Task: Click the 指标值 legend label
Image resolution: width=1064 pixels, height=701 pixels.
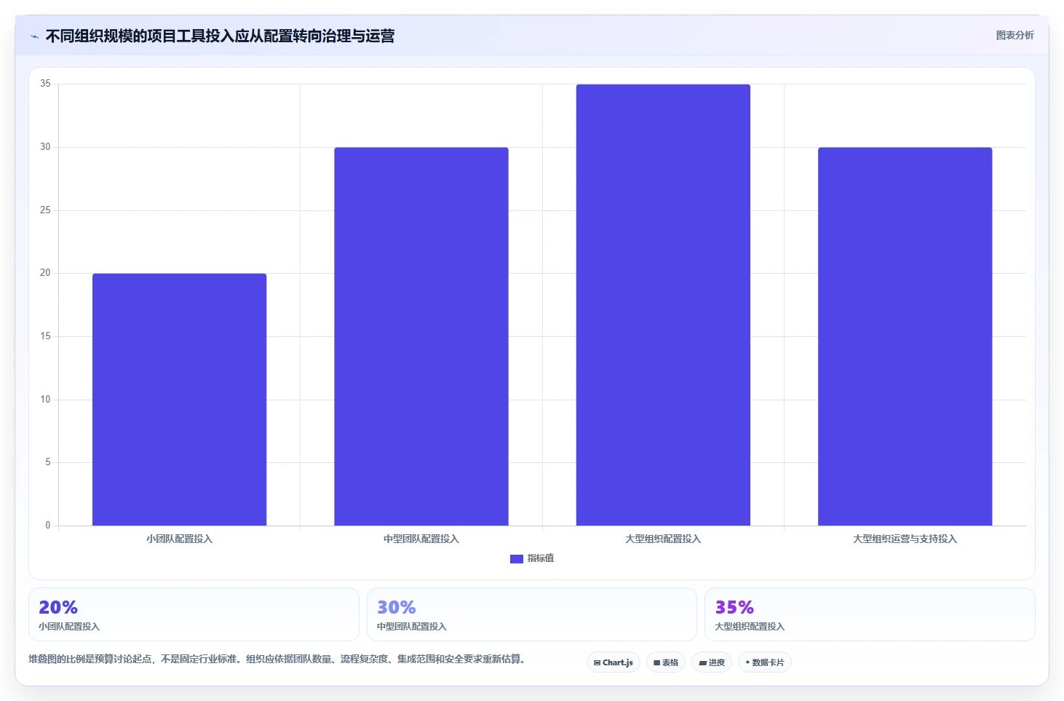Action: pos(541,558)
